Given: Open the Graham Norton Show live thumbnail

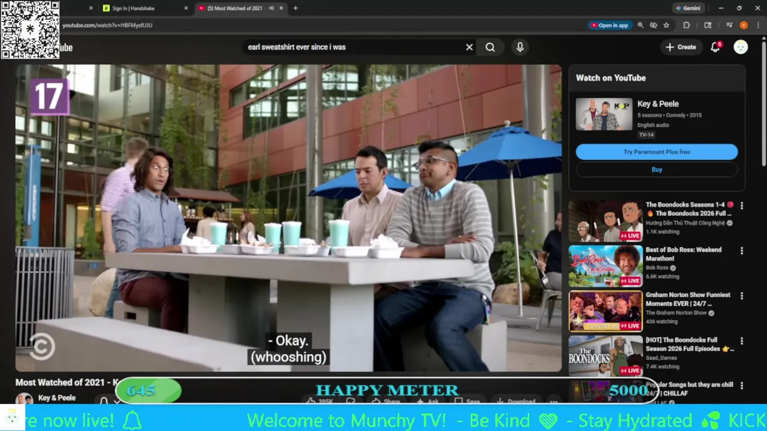Looking at the screenshot, I should pos(605,311).
